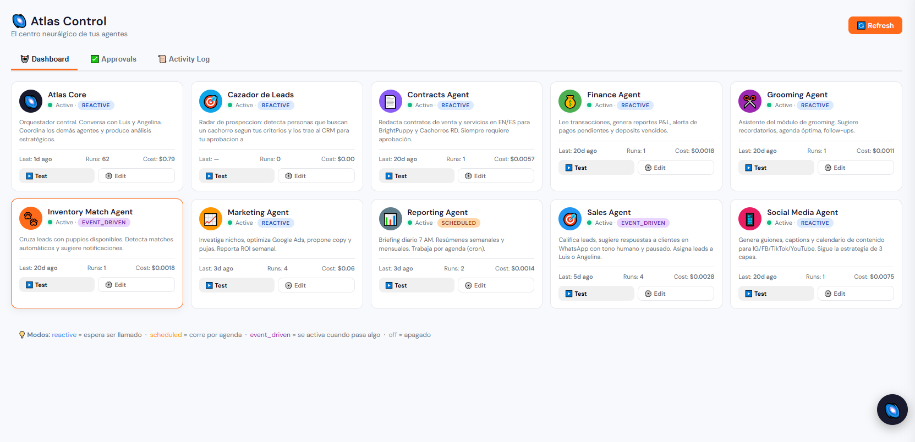Edit the Cazador de Leads agent

click(x=316, y=176)
